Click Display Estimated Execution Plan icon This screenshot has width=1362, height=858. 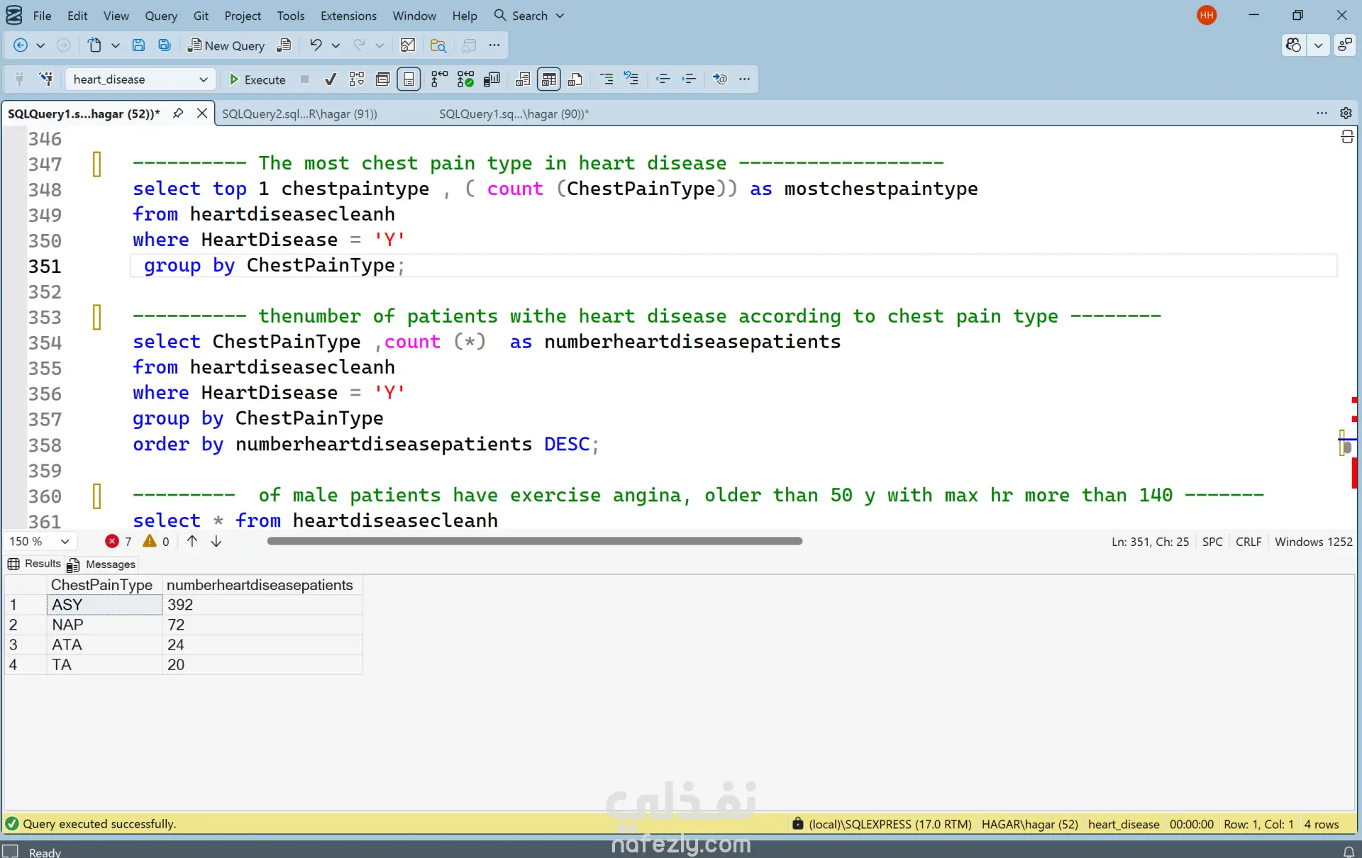[x=357, y=79]
